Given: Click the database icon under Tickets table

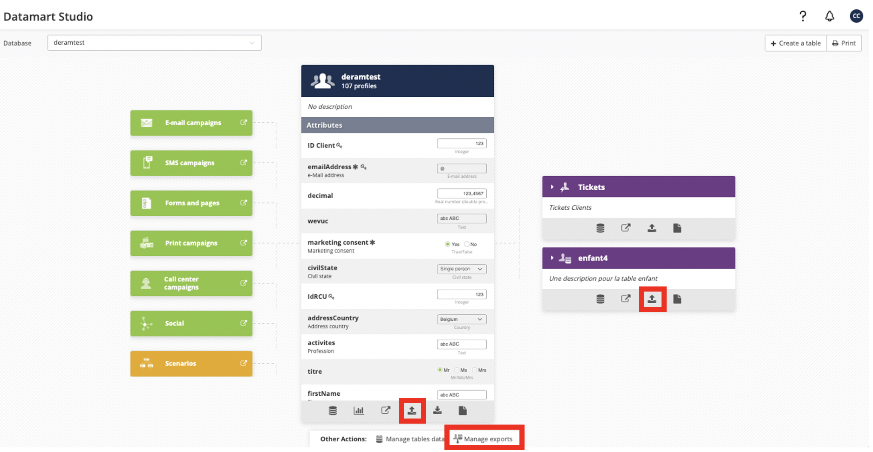Looking at the screenshot, I should pos(600,228).
